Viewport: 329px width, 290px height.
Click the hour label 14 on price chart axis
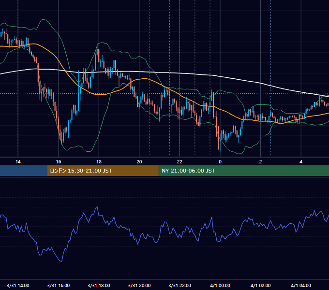click(x=18, y=162)
